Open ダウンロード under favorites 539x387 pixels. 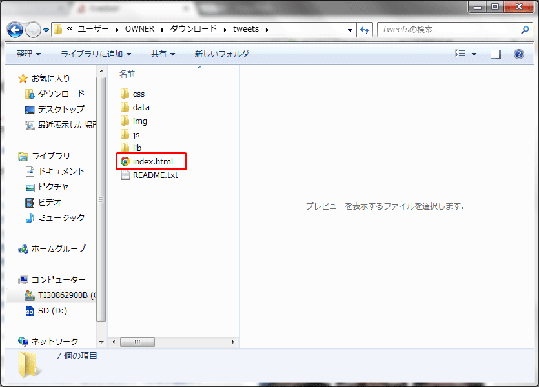[x=61, y=94]
